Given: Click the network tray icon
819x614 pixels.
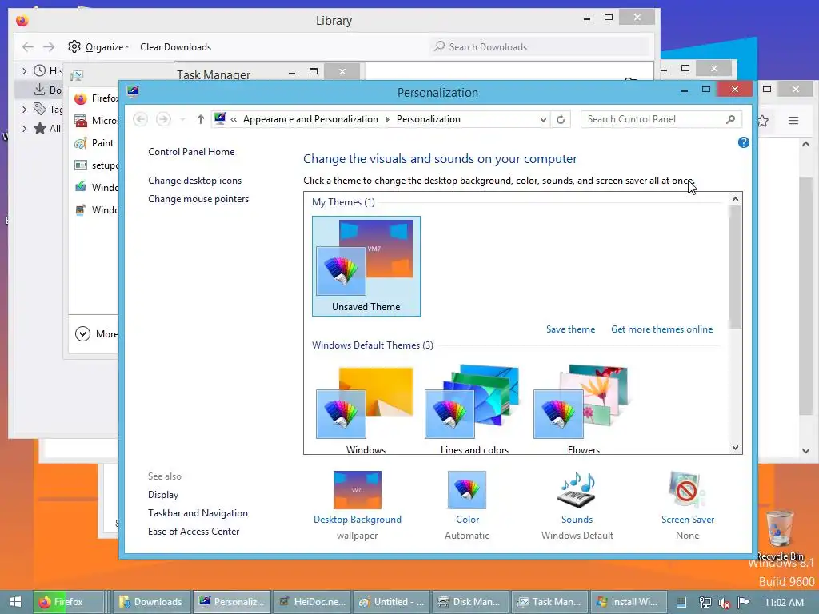Looking at the screenshot, I should click(705, 603).
